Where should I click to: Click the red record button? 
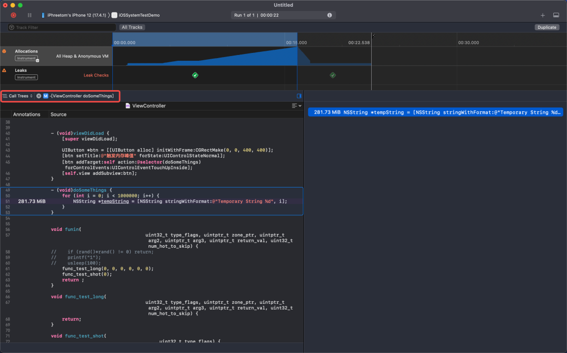click(13, 15)
